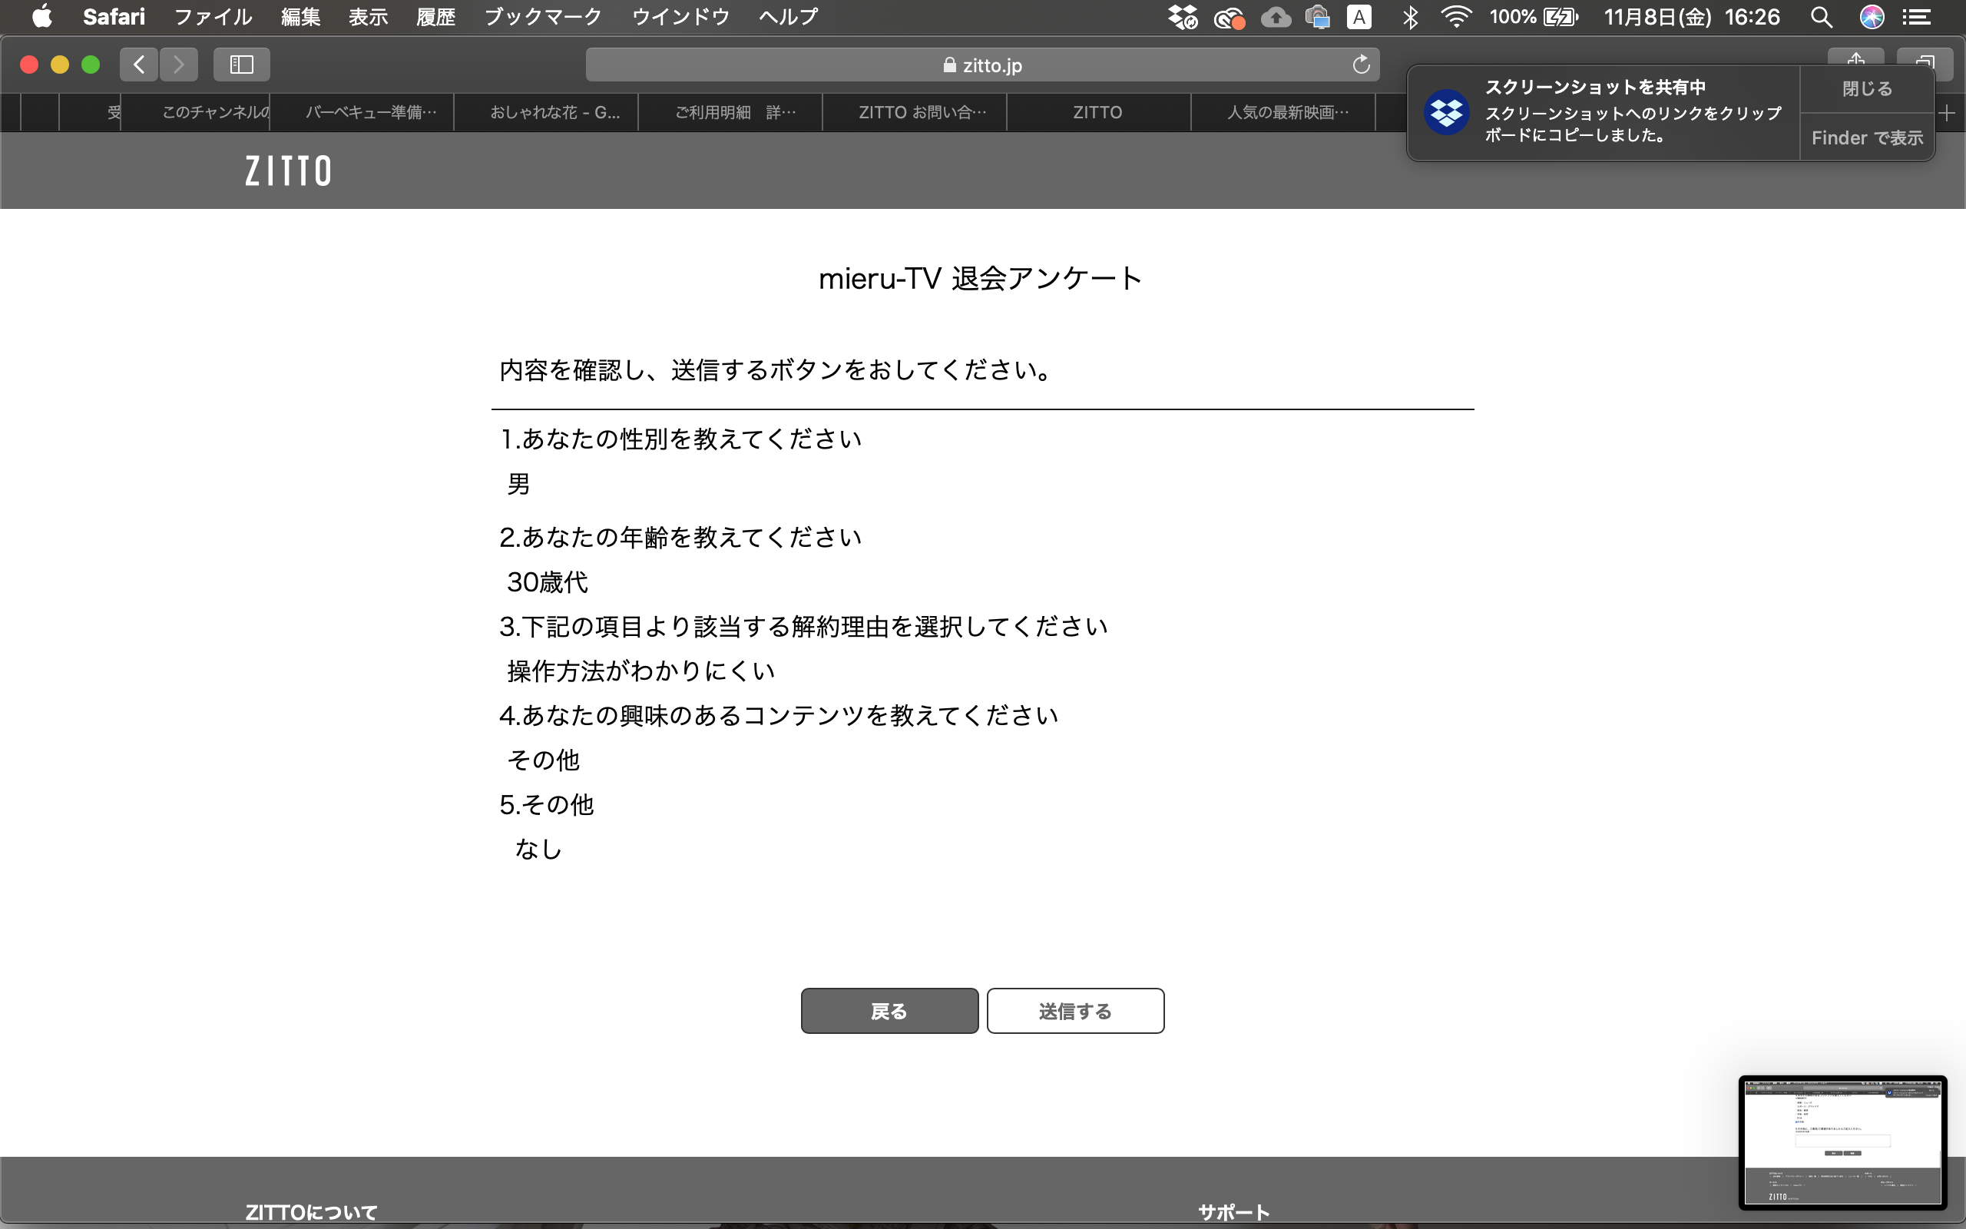Switch to the ZITTO お問い合 tab
Screen dimensions: 1966x1229
click(x=915, y=112)
